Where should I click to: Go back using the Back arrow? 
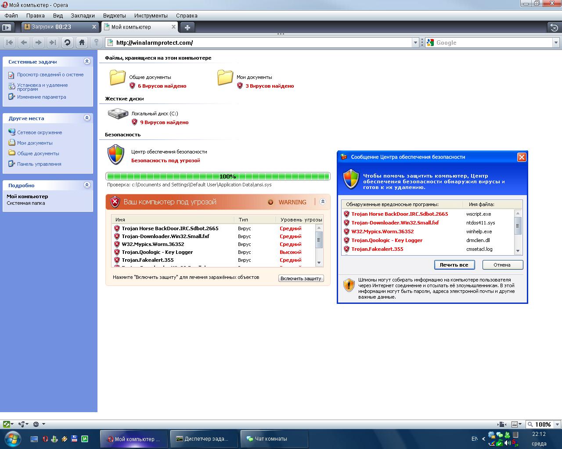[24, 43]
